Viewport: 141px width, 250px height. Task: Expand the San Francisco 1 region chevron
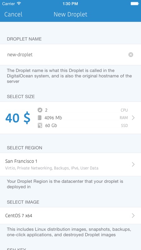[x=133, y=165]
